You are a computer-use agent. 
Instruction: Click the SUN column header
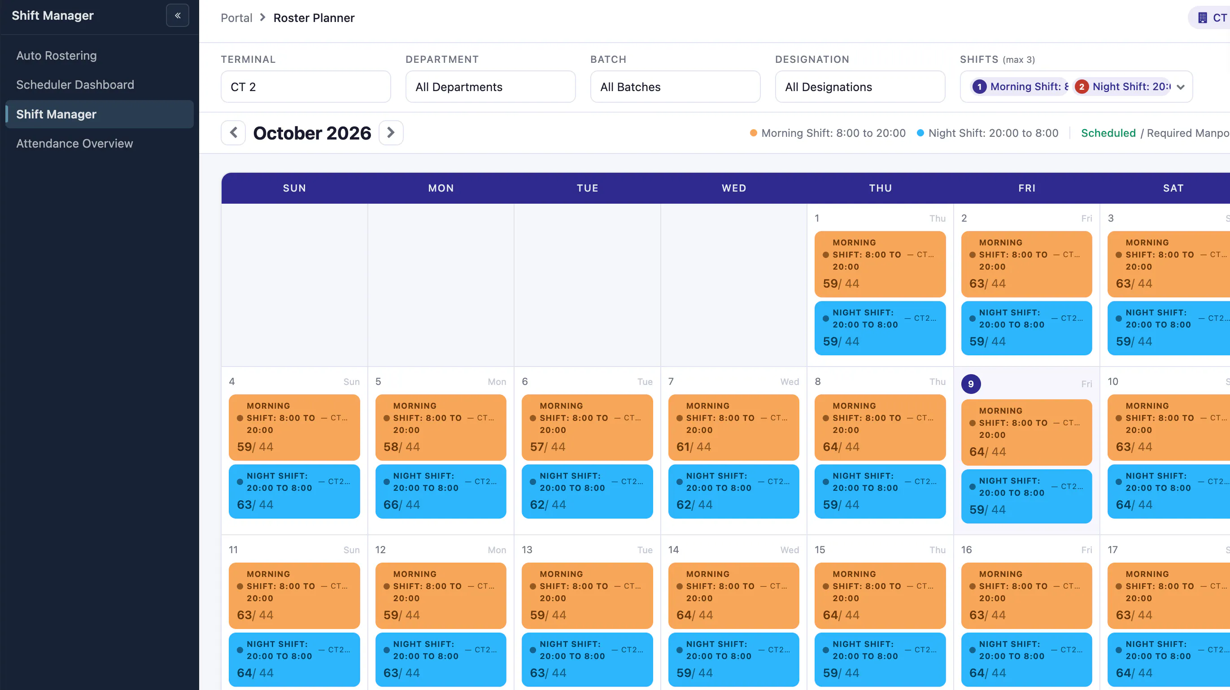[x=294, y=188]
